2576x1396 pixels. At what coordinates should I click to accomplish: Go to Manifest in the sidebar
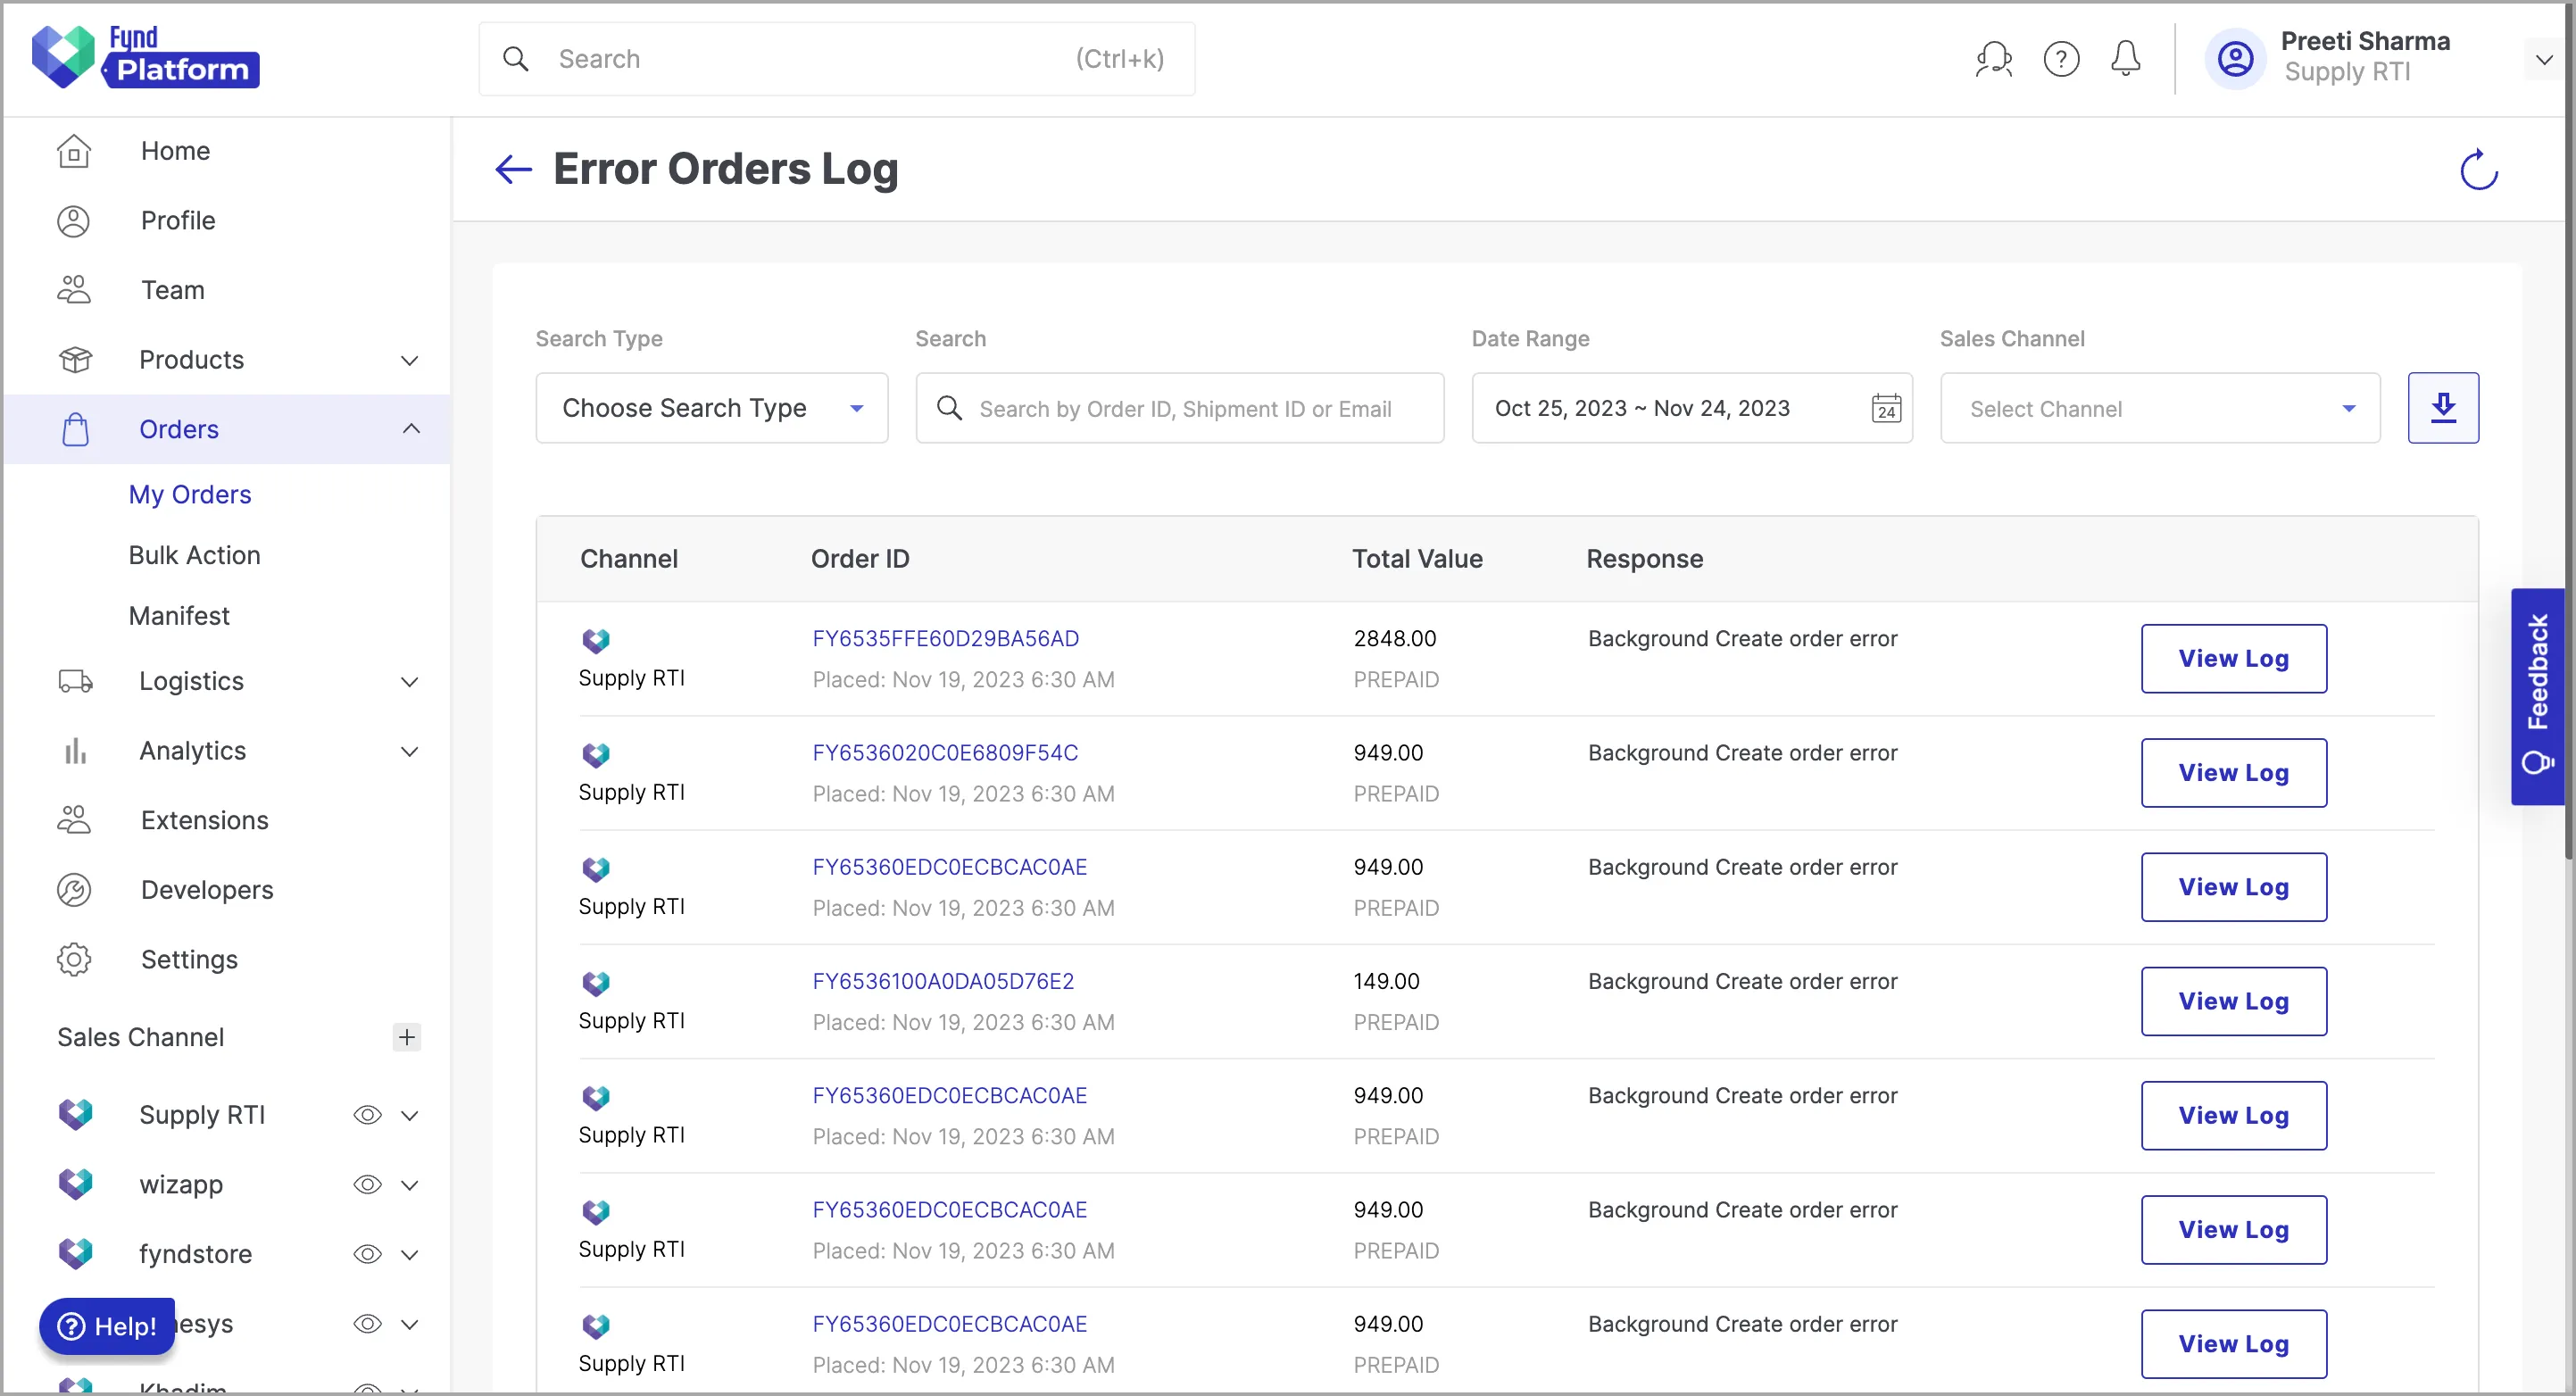click(x=179, y=615)
